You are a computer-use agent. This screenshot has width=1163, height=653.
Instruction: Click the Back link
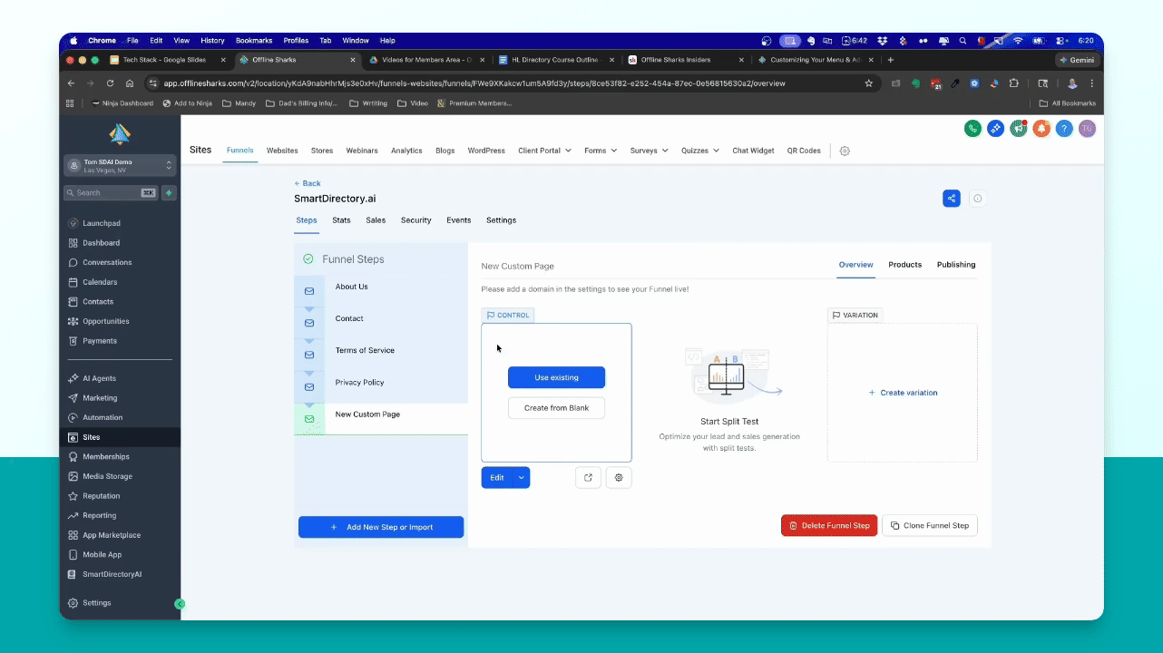point(308,183)
